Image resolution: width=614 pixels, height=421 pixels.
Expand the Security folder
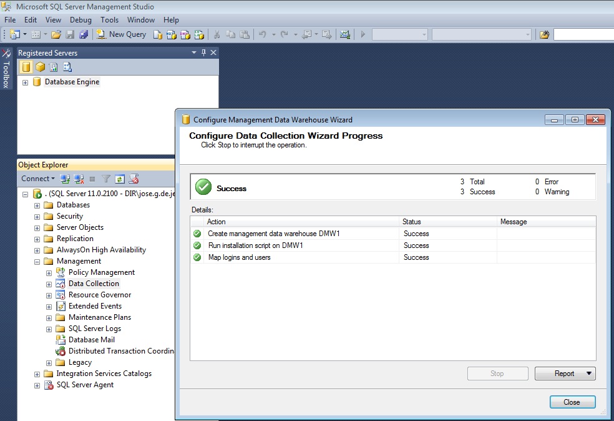[x=37, y=217]
